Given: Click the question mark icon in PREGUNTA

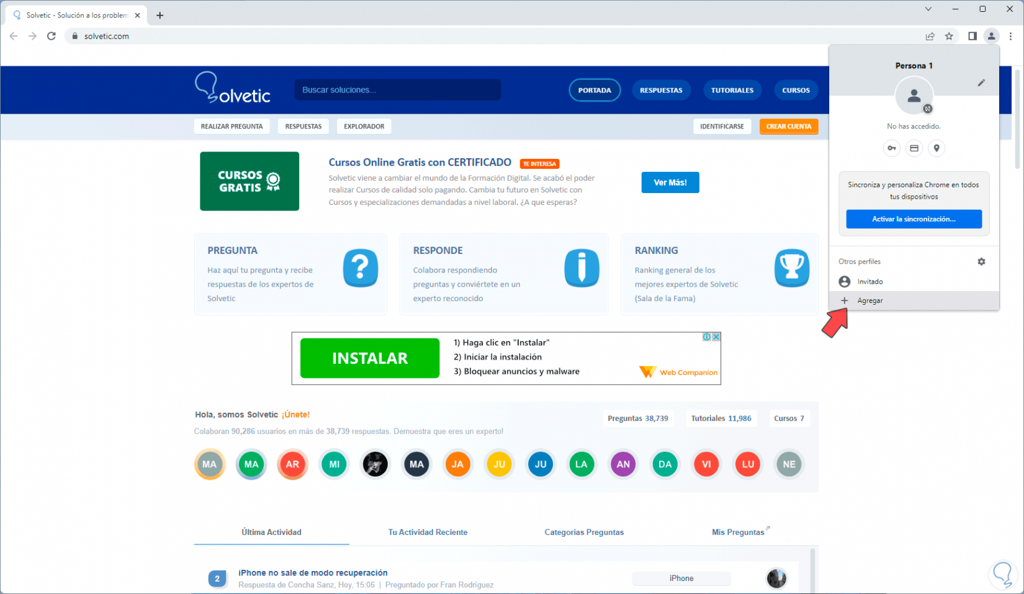Looking at the screenshot, I should (x=361, y=268).
